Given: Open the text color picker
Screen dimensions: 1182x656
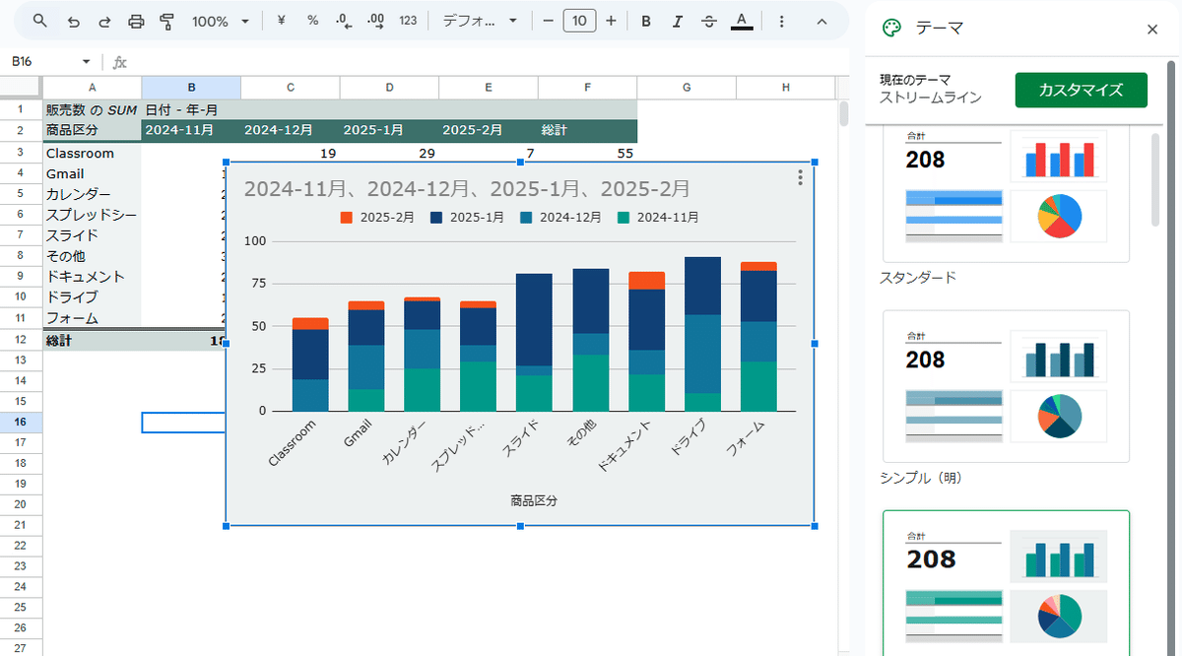Looking at the screenshot, I should click(742, 21).
